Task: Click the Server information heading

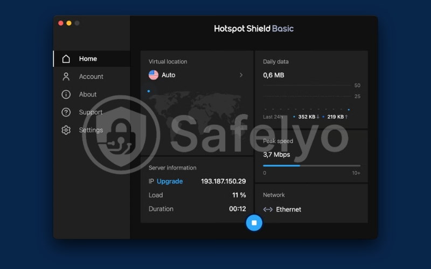Action: (x=172, y=168)
